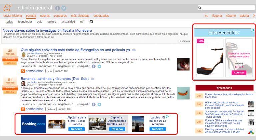Open heiho's user avatar
The image size is (256, 140).
(x=23, y=84)
